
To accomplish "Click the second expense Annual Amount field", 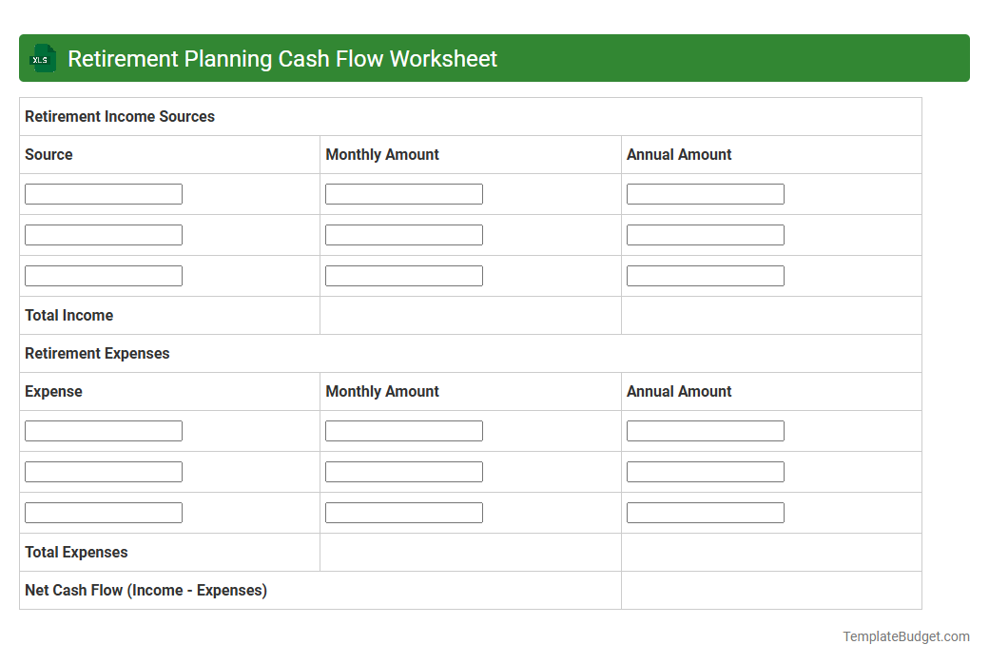I will pos(705,471).
